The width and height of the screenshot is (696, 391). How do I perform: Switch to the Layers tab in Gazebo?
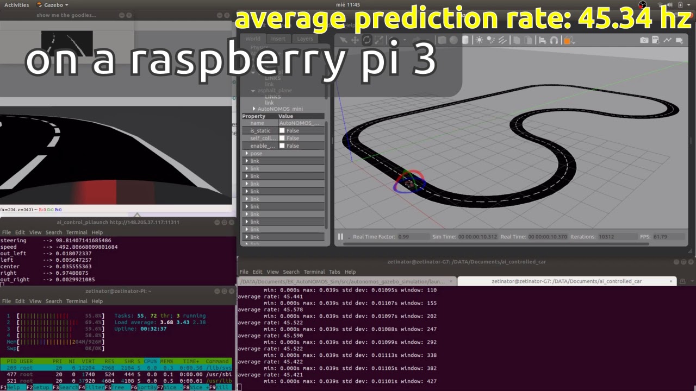[305, 39]
